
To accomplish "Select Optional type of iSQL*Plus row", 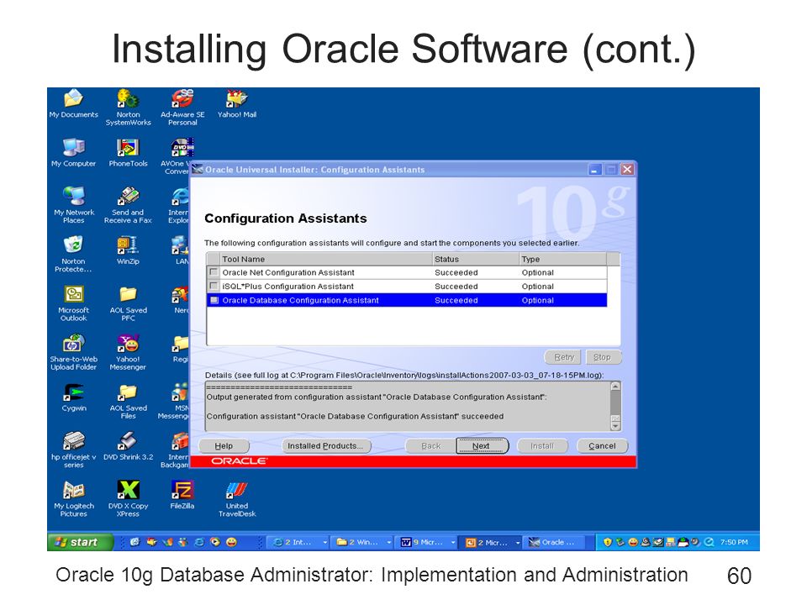I will pyautogui.click(x=537, y=287).
